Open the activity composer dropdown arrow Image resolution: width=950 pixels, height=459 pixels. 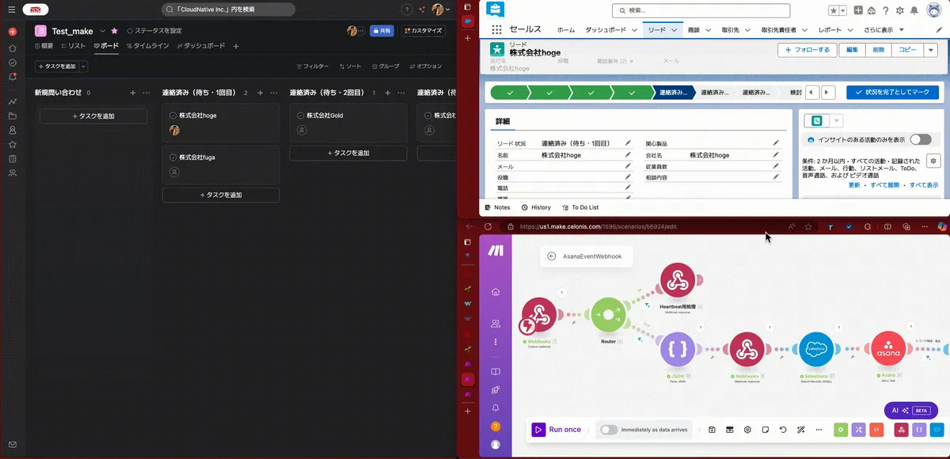pos(837,121)
